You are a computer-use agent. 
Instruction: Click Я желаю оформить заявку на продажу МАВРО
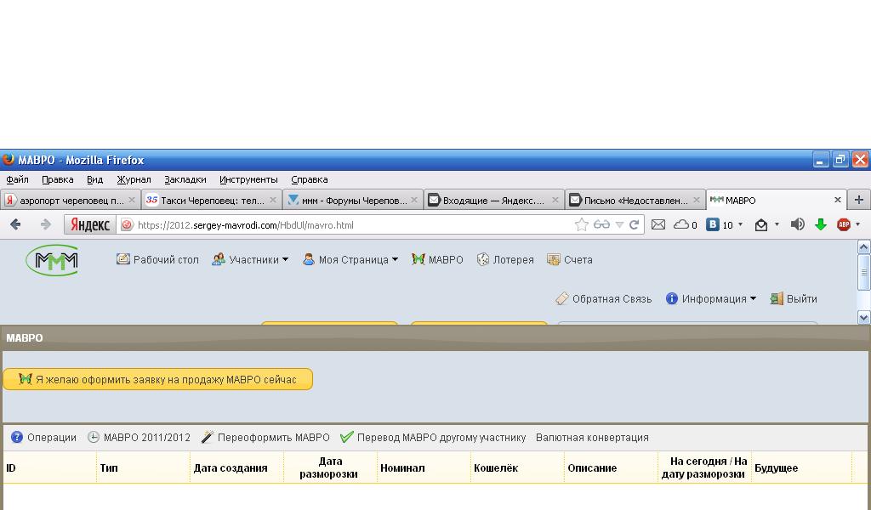pos(157,380)
